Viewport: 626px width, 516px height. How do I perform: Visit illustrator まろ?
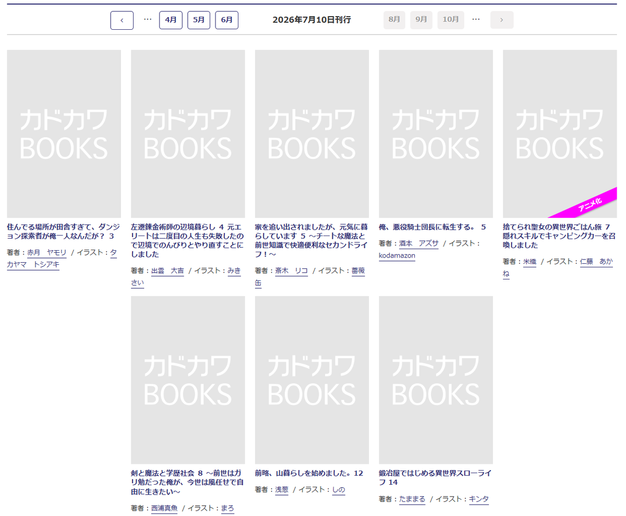coord(227,508)
